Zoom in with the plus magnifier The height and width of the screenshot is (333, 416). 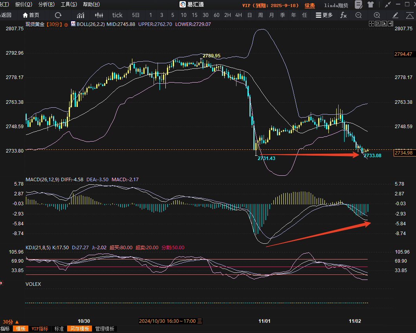pos(377,15)
